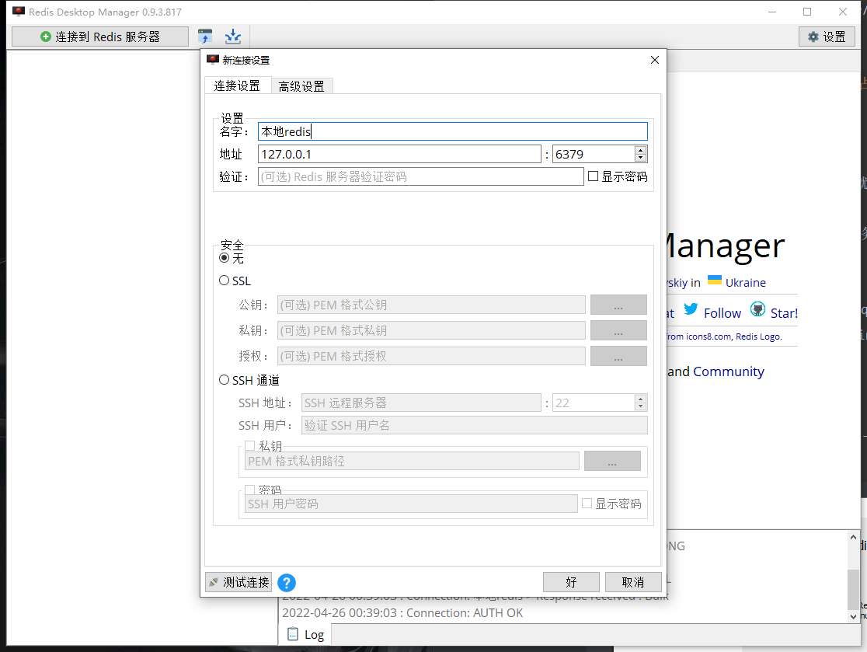Click the blue help question mark icon
Viewport: 867px width, 652px height.
tap(287, 582)
